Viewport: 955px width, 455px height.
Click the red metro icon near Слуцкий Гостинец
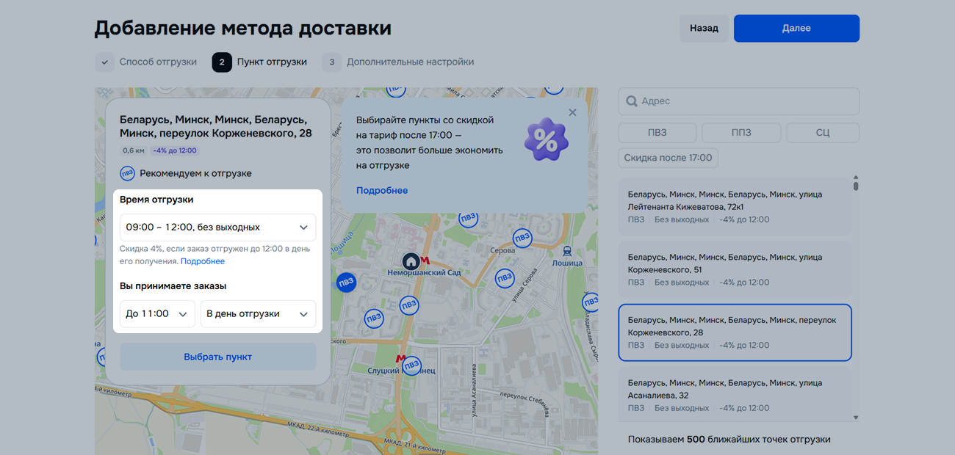click(400, 359)
